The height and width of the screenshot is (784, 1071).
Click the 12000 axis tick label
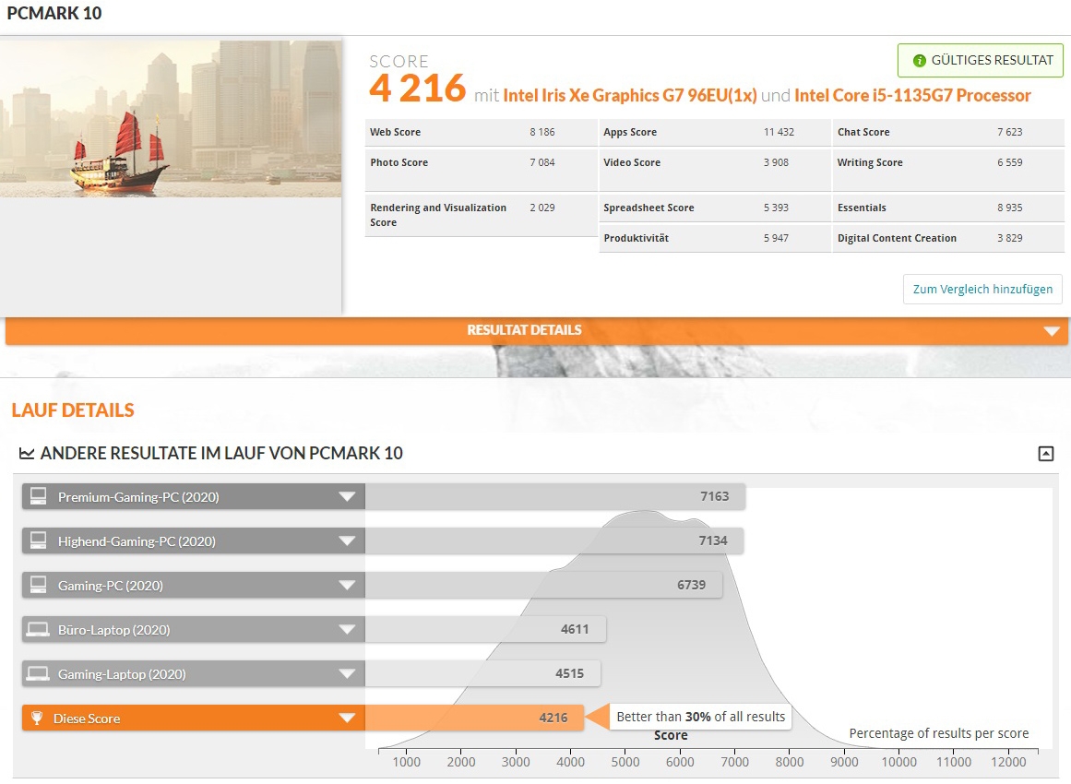1008,762
